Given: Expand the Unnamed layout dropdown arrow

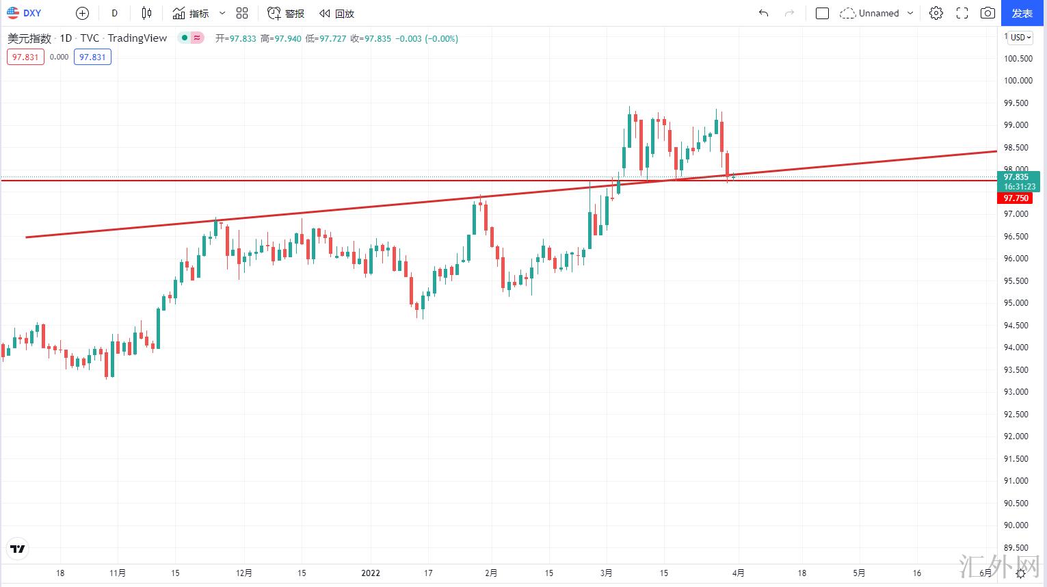Looking at the screenshot, I should coord(910,13).
